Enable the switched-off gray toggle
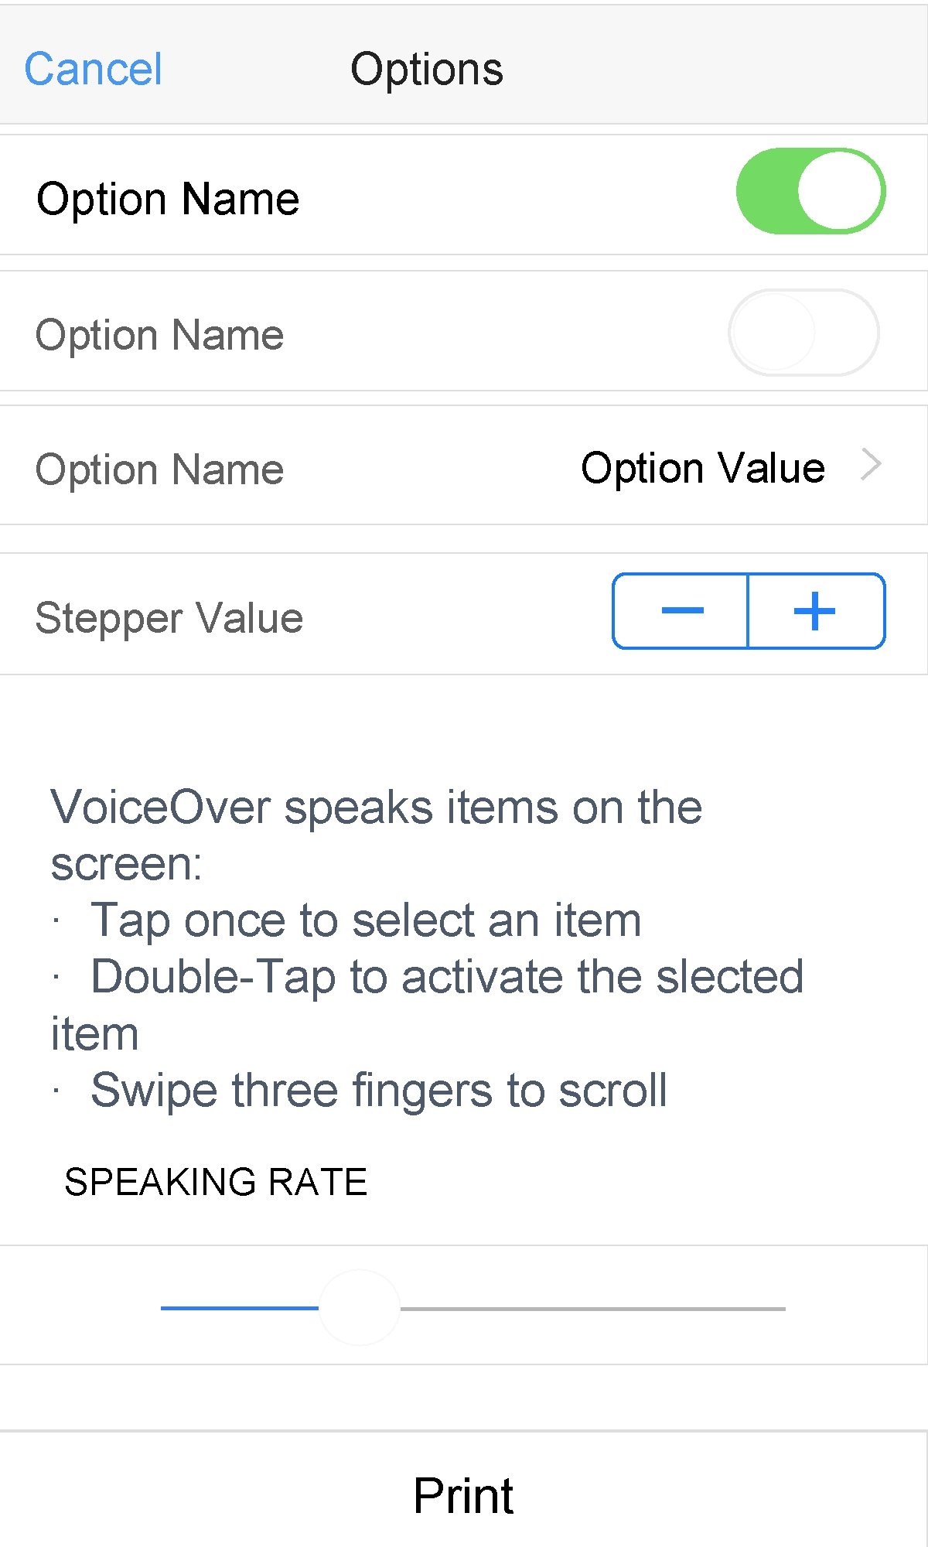 [x=803, y=333]
